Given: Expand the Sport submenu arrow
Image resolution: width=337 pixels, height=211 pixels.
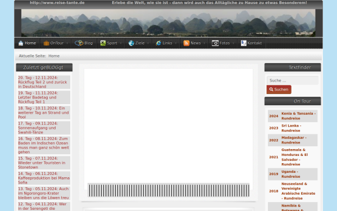Looking at the screenshot, I should coord(121,43).
